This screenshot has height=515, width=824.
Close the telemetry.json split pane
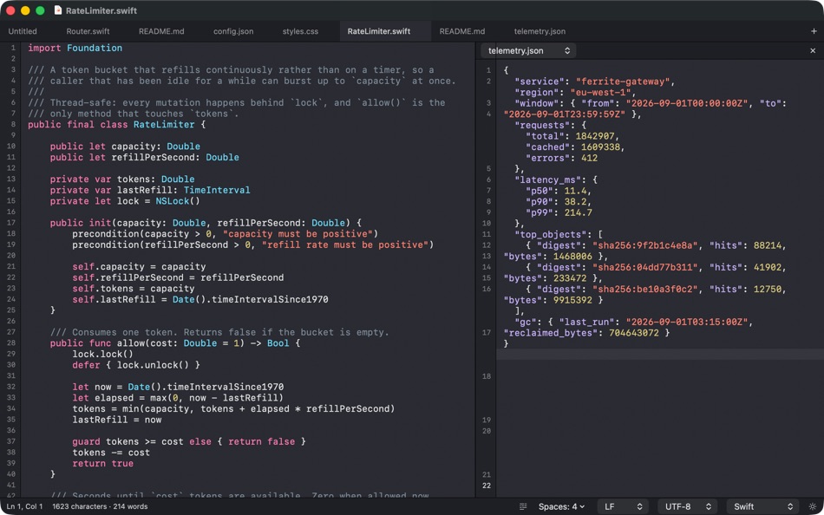pos(813,51)
